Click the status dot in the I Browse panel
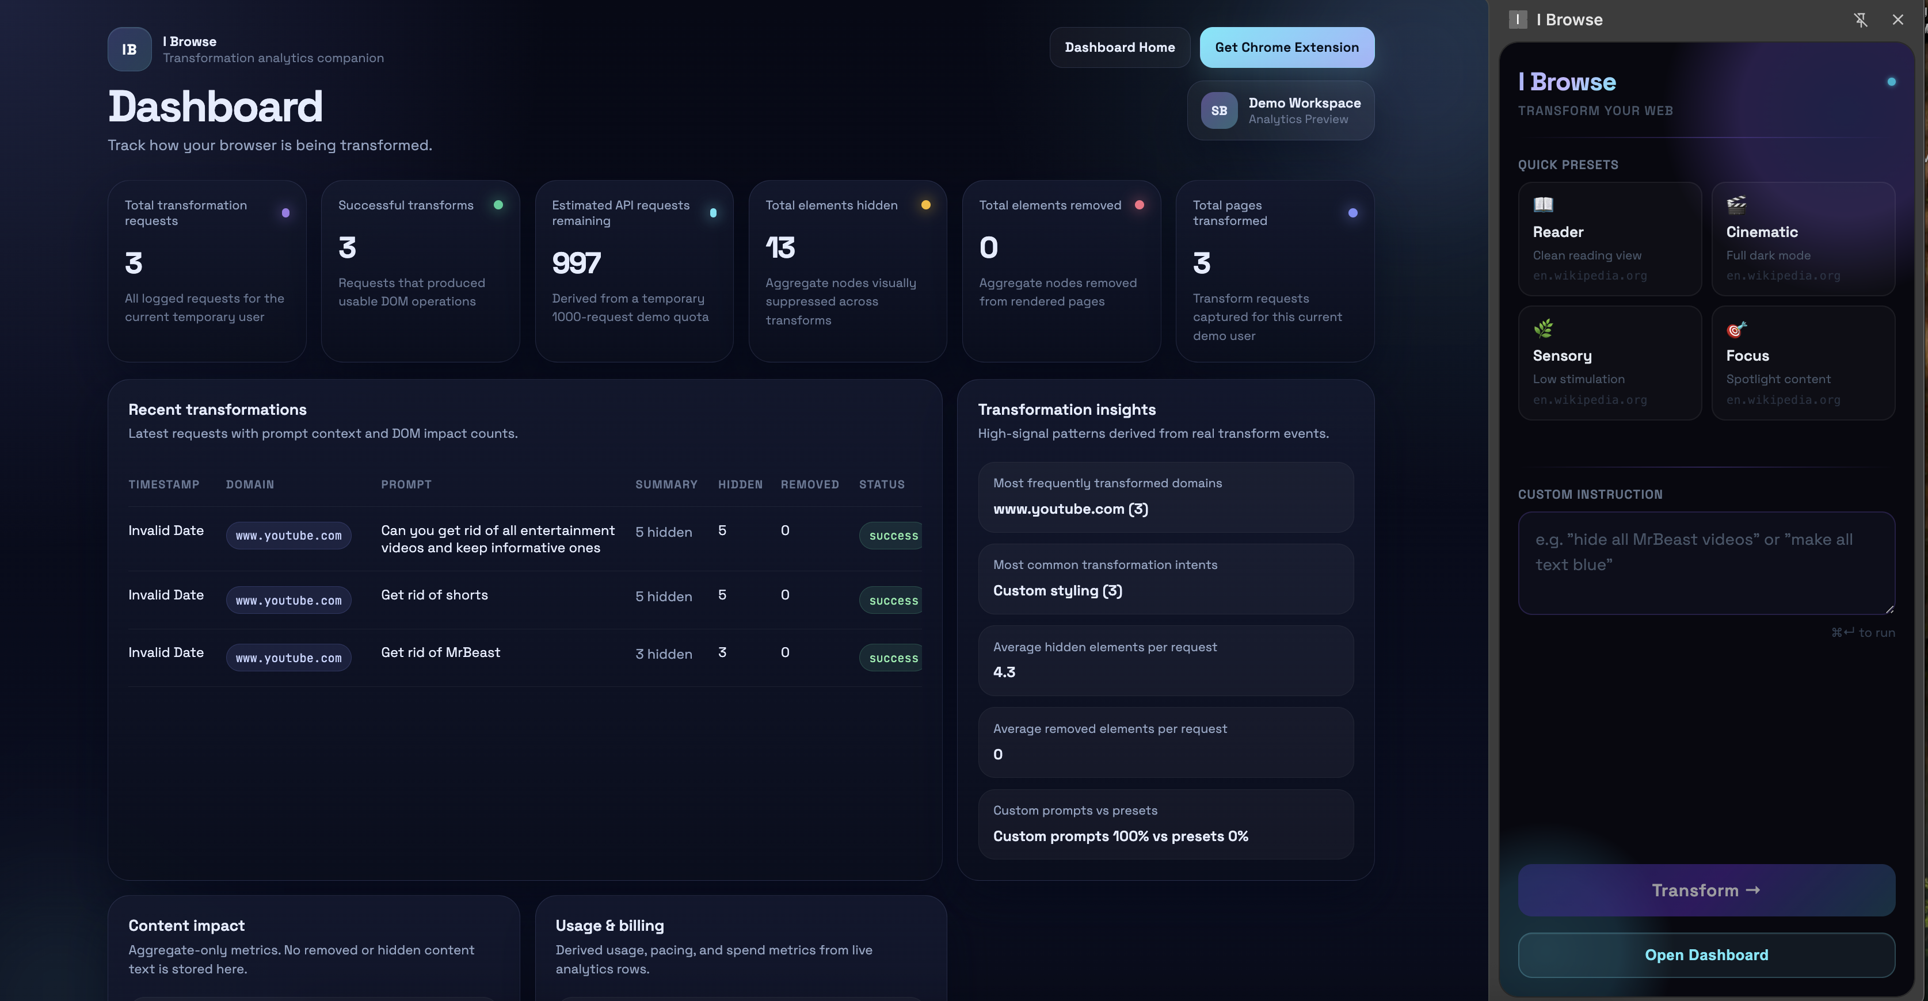The image size is (1928, 1001). (x=1891, y=82)
